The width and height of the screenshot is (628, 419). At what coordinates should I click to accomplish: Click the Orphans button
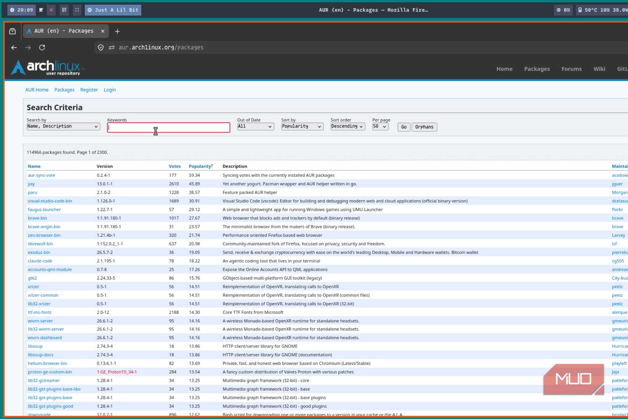pyautogui.click(x=424, y=127)
